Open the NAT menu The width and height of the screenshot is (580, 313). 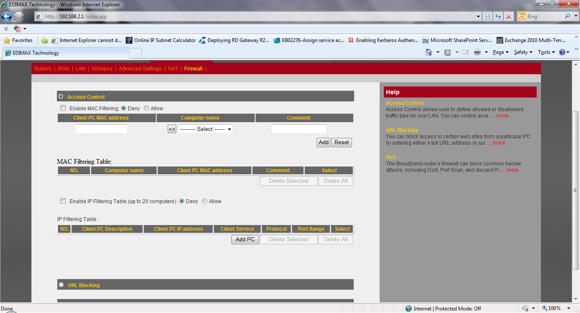(173, 69)
